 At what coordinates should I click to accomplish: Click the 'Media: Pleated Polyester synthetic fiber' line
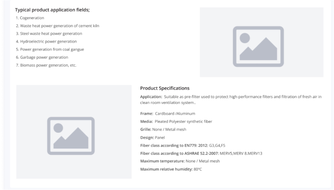tap(176, 122)
